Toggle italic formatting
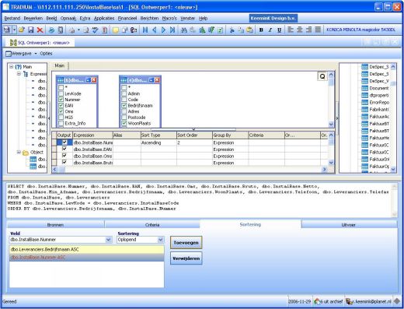Image resolution: width=404 pixels, height=309 pixels. 270,30
